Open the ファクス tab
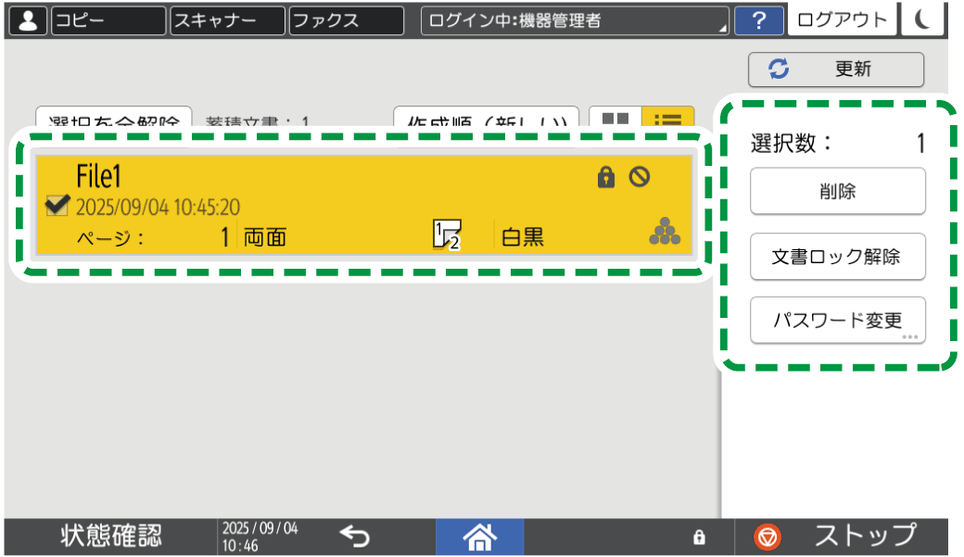 pyautogui.click(x=346, y=20)
